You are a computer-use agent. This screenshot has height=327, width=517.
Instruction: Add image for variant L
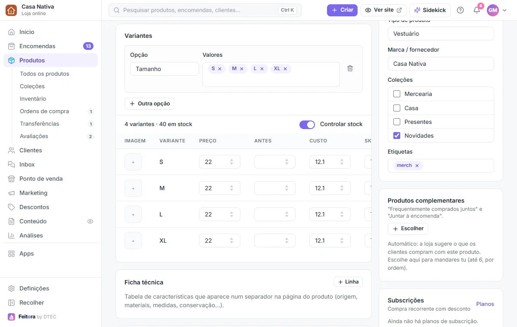(133, 214)
